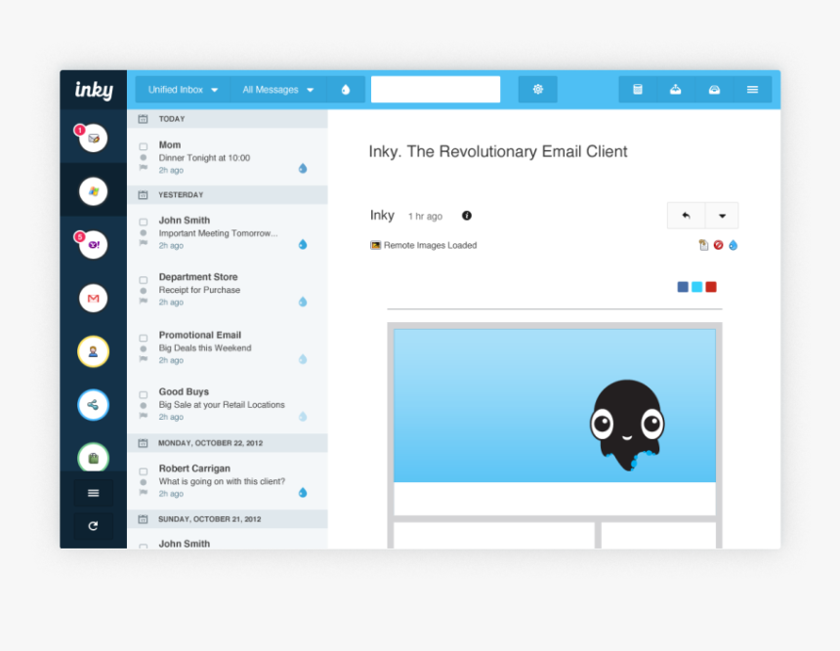840x651 pixels.
Task: Check the Mom email checkbox
Action: coord(143,146)
